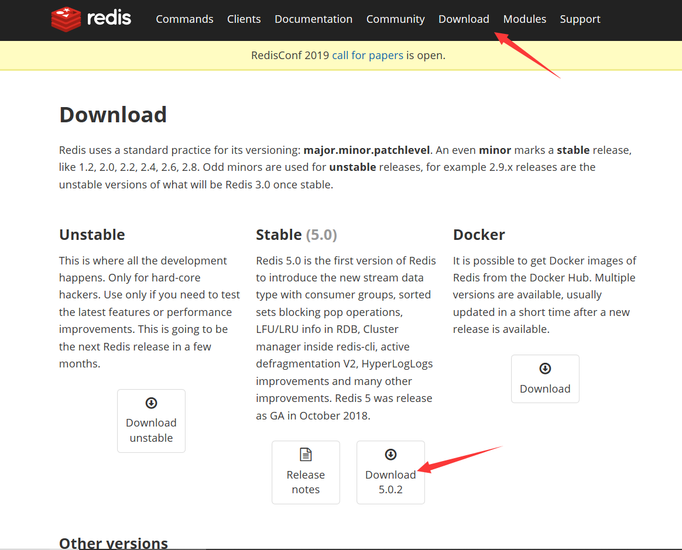Click the main 'Download' page title

(x=113, y=115)
